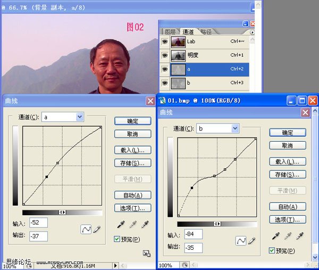The image size is (319, 270).
Task: Switch to 路径 tab
Action: [206, 31]
